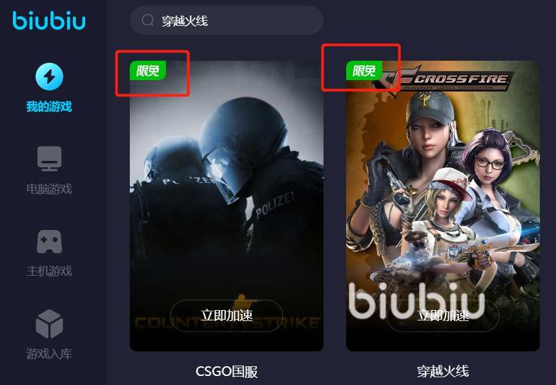Click 立即加速 on 穿越火线 card
This screenshot has height=385, width=556.
point(443,315)
